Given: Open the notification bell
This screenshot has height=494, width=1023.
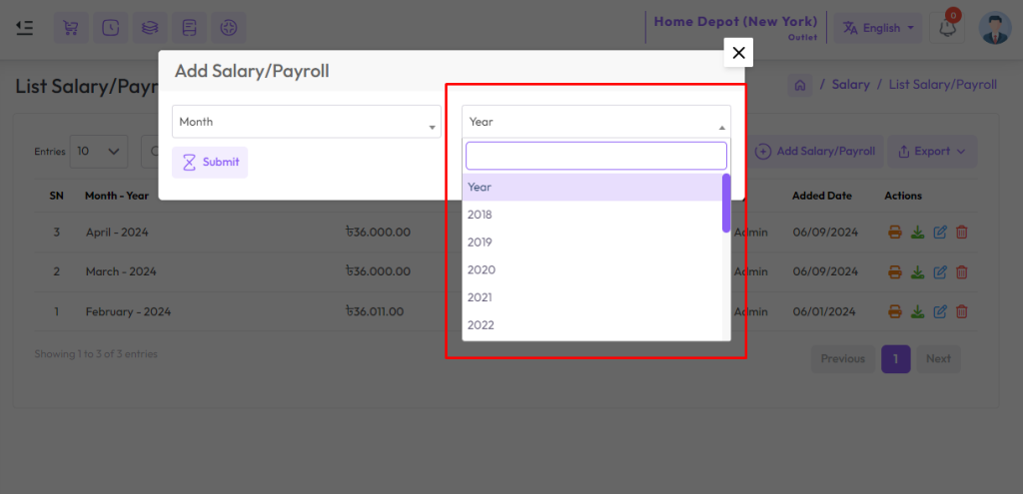Looking at the screenshot, I should coord(947,28).
